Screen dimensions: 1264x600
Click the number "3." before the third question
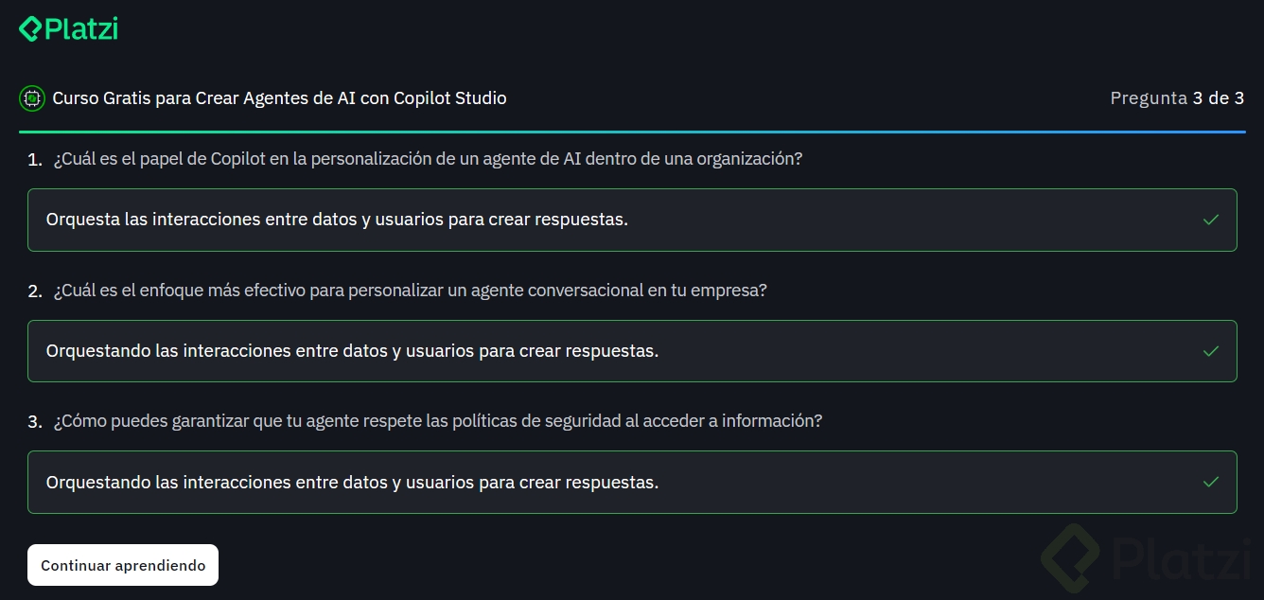click(x=35, y=422)
